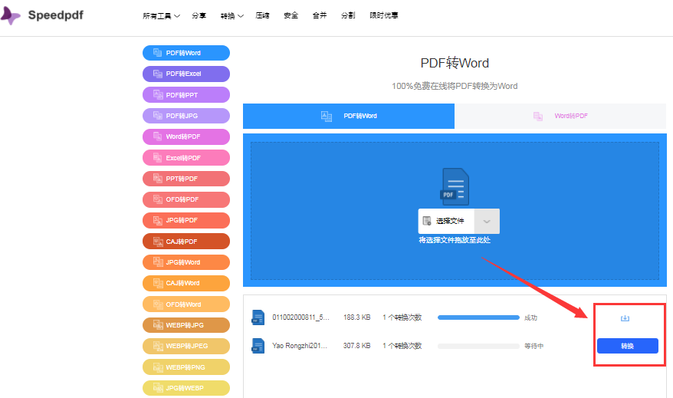Choose the WEBP转PNG sidebar tool
The width and height of the screenshot is (673, 398).
pos(186,367)
